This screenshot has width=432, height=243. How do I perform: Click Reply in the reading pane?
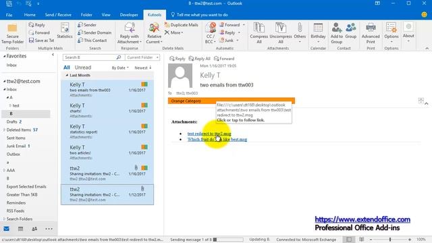tap(177, 59)
